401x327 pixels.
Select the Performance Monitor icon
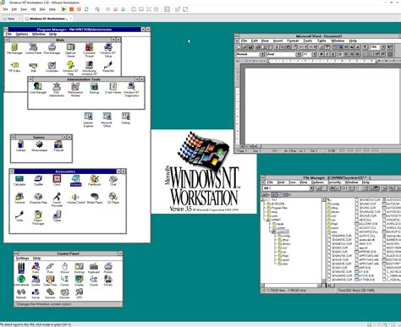[75, 90]
